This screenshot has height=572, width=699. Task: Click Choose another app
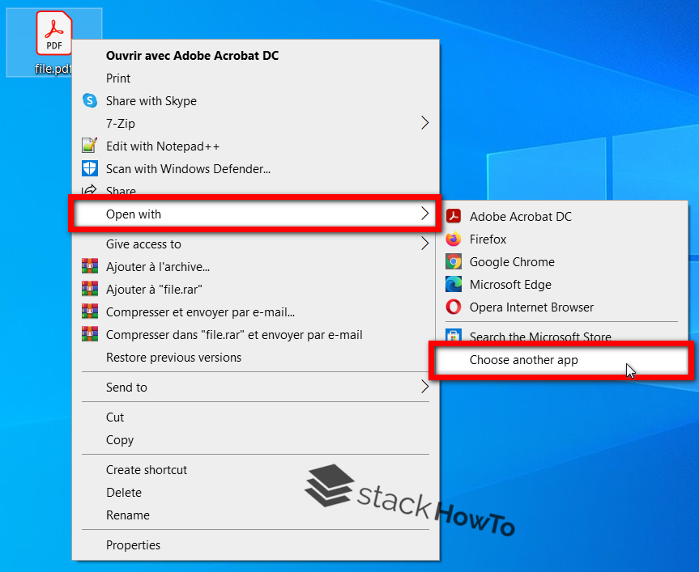coord(524,360)
